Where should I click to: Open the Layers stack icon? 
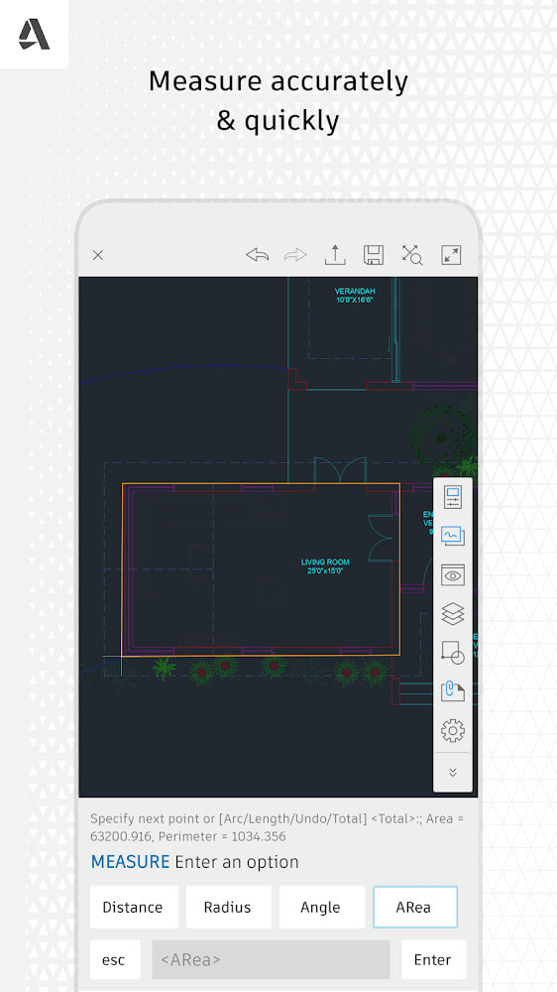[x=453, y=614]
